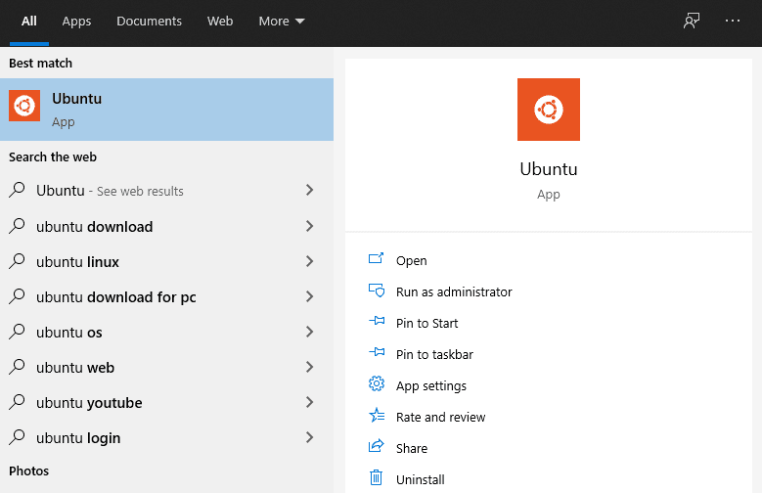Choose 'Share' label in action list
This screenshot has height=493, width=762.
pyautogui.click(x=412, y=448)
